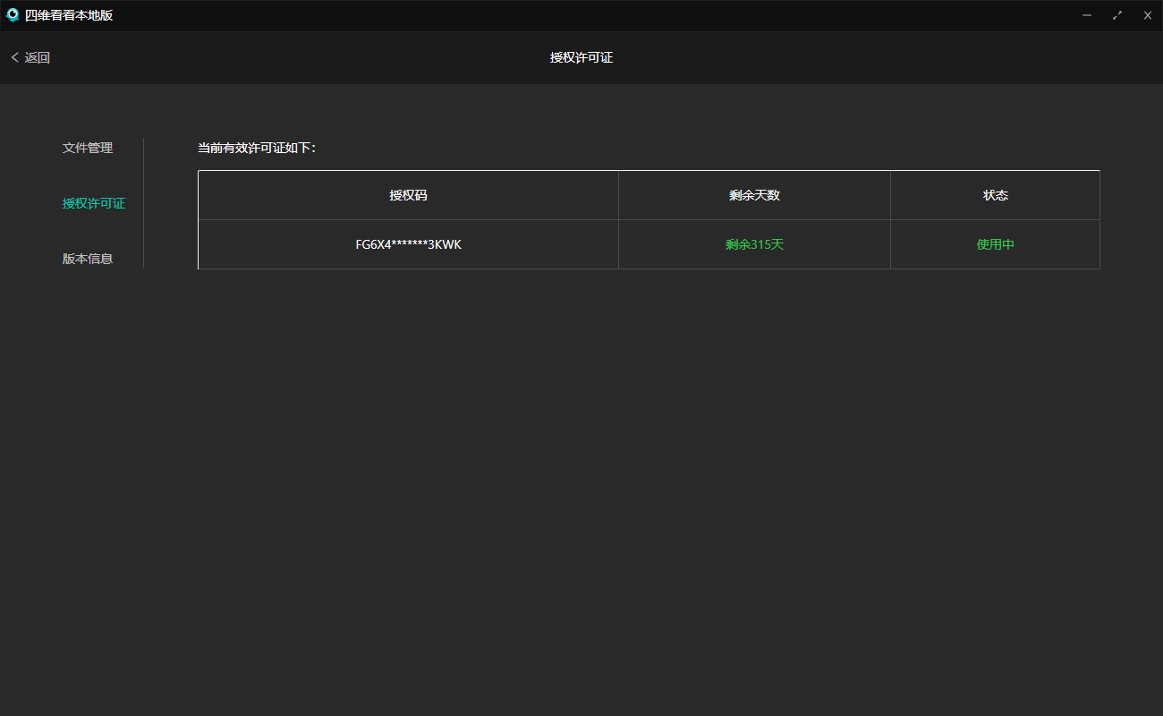
Task: Maximize the application window
Action: click(1117, 15)
